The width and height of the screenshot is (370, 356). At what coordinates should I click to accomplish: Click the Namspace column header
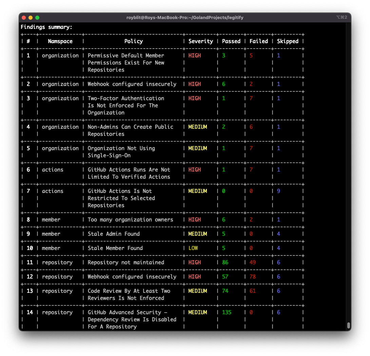pos(60,41)
